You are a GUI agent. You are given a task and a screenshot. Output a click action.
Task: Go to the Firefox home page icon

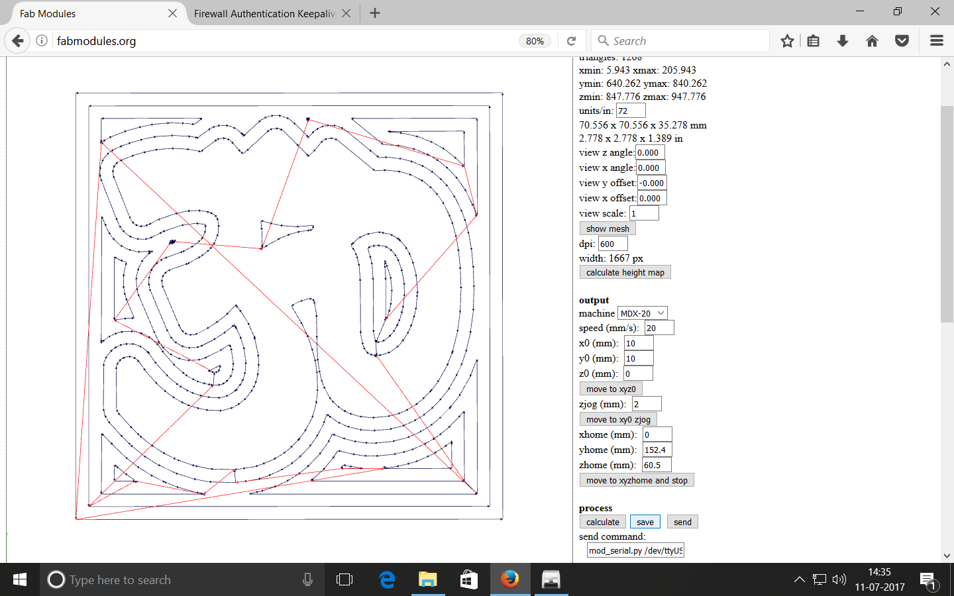click(872, 41)
